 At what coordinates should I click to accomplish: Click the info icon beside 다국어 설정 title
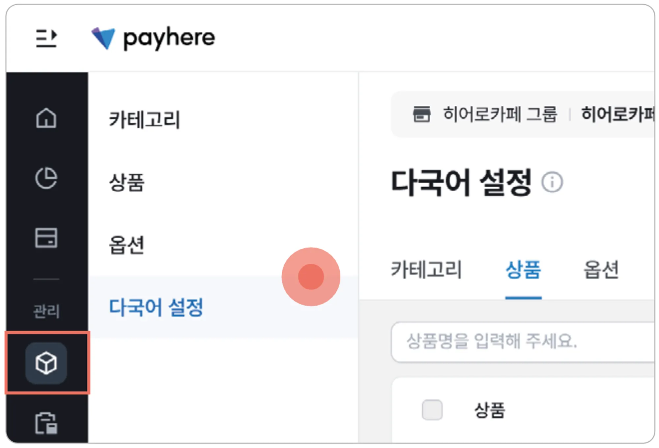pos(552,182)
